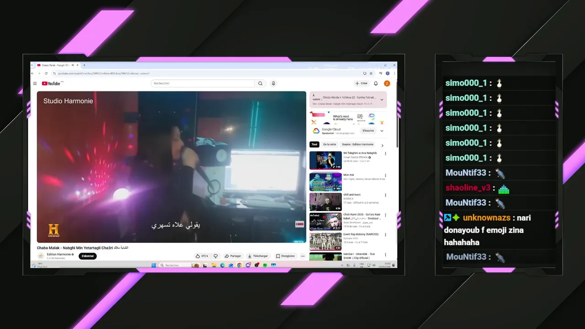The width and height of the screenshot is (585, 329).
Task: Open options for Cheb Rami 2020 video
Action: tap(385, 215)
